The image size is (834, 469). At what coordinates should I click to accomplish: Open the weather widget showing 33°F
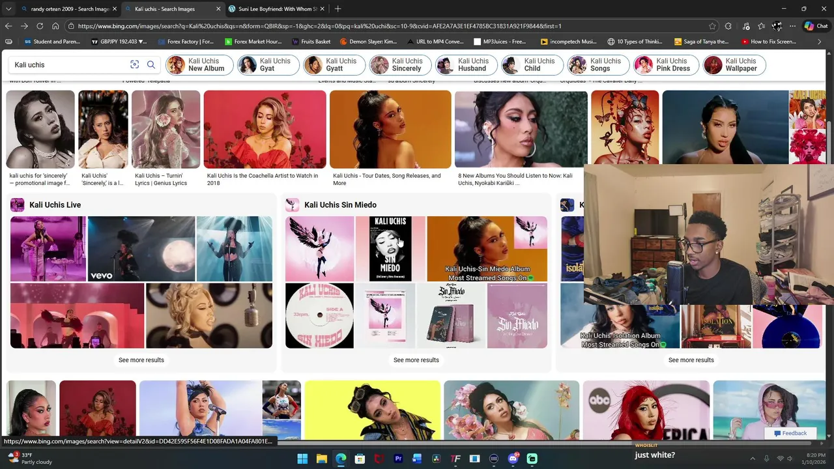(29, 459)
